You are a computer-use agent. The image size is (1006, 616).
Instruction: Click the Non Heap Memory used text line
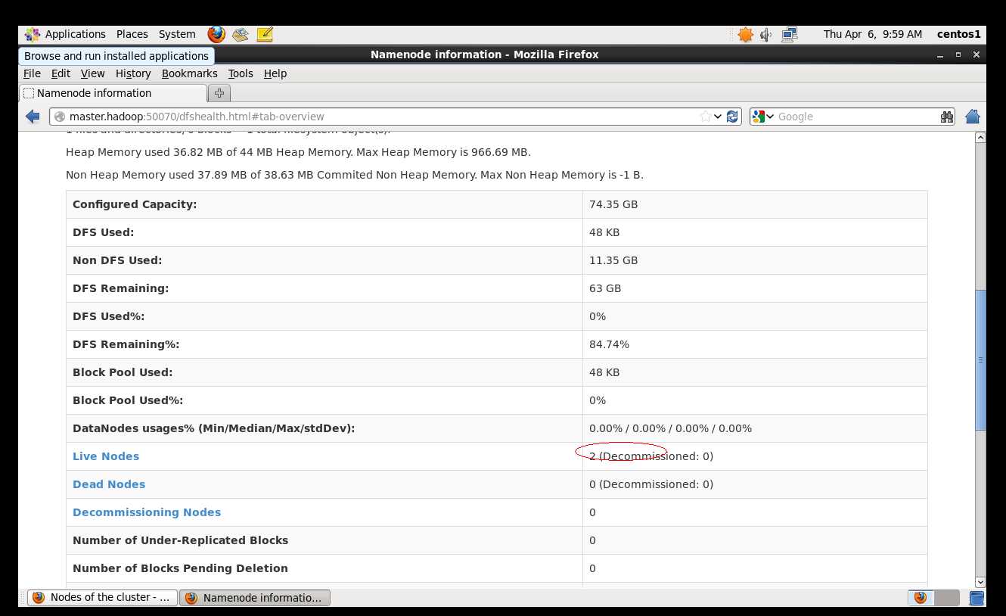(355, 175)
